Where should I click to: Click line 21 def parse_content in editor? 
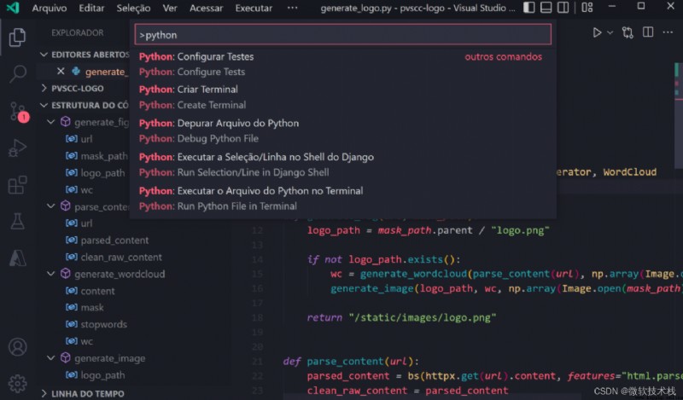point(351,362)
